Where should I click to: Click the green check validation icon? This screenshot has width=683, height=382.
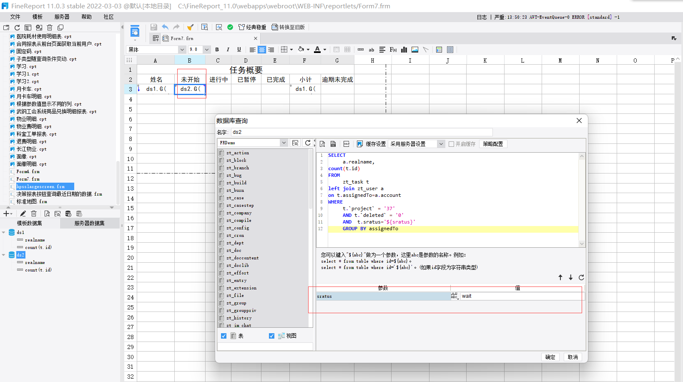pos(230,27)
